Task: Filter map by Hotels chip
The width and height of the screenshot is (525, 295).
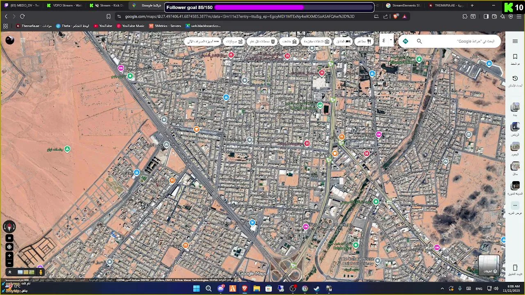Action: 343,41
